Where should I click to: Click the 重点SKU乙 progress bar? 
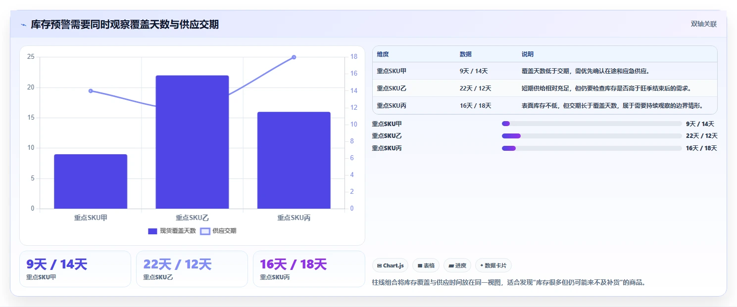pos(592,136)
